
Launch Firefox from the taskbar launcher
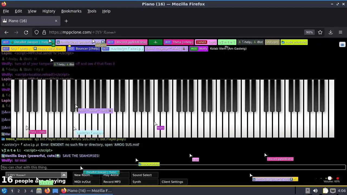pyautogui.click(x=47, y=191)
